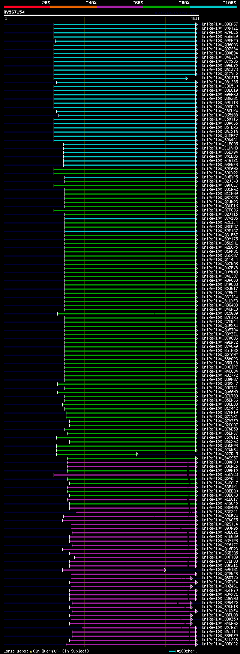Select the UniRef100_O65188 label
240x654 pixels.
point(220,115)
